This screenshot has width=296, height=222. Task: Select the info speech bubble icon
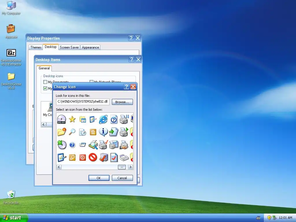pyautogui.click(x=103, y=132)
